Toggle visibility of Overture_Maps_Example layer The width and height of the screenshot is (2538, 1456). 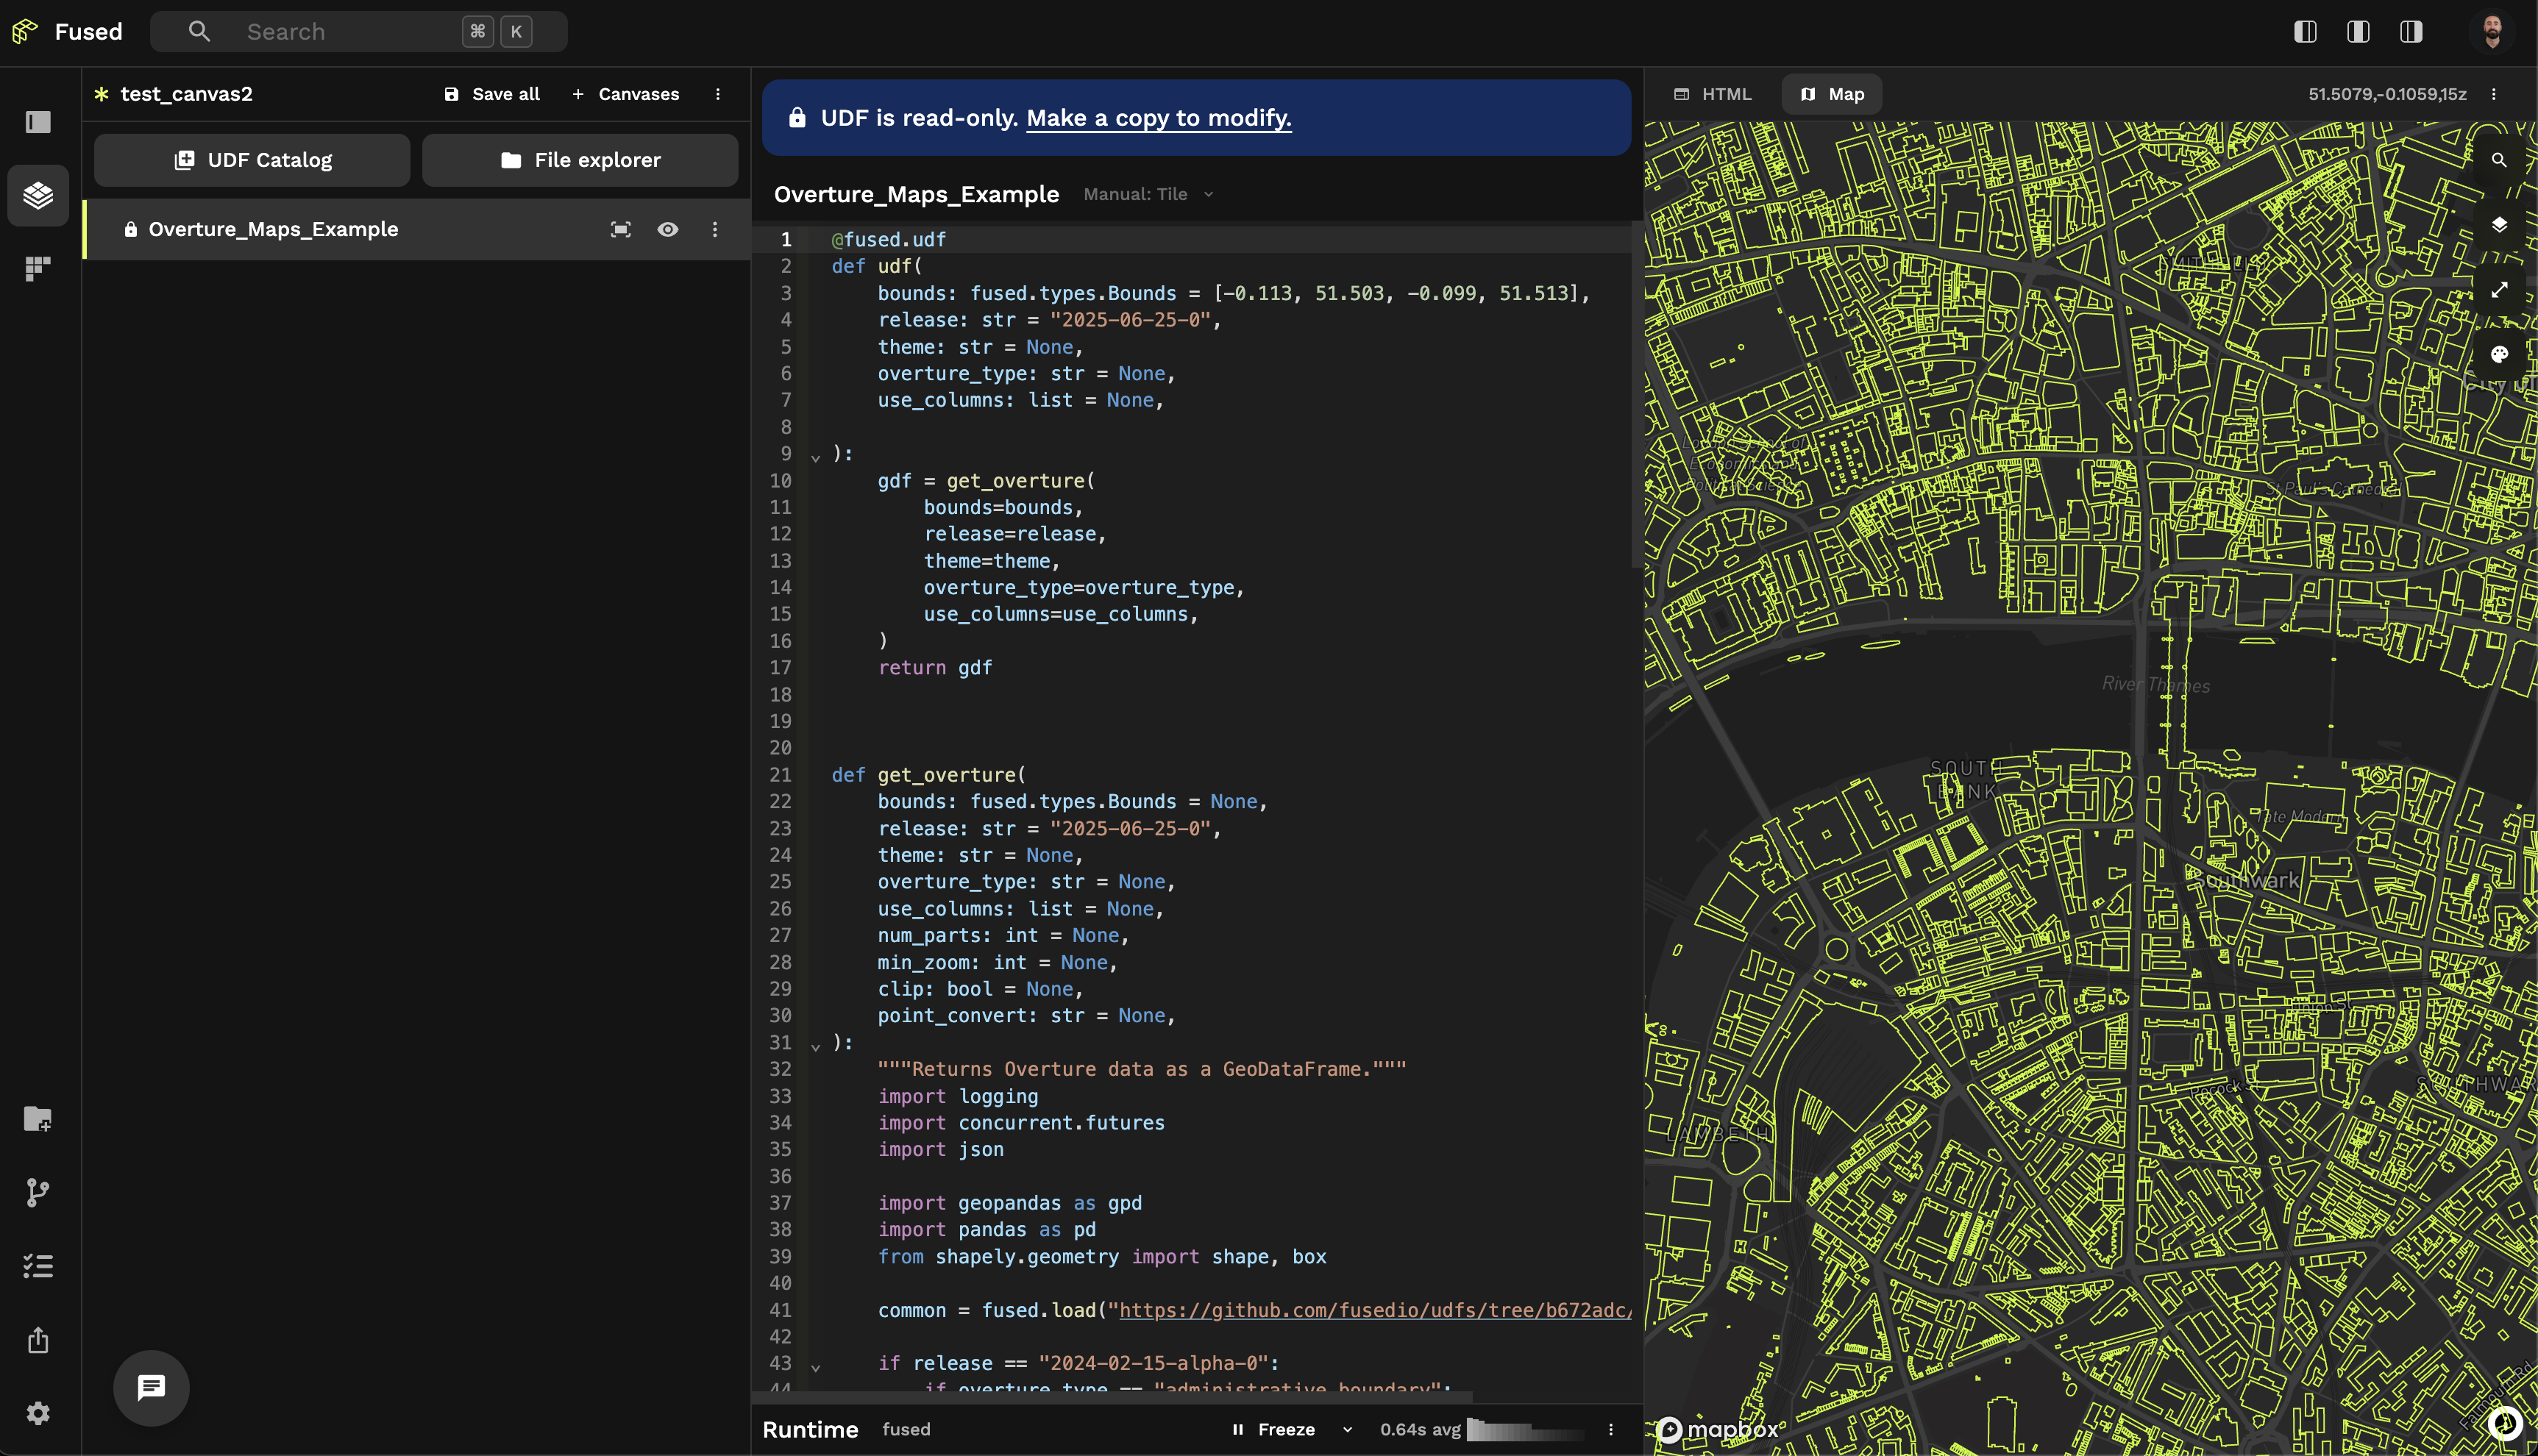[x=668, y=229]
